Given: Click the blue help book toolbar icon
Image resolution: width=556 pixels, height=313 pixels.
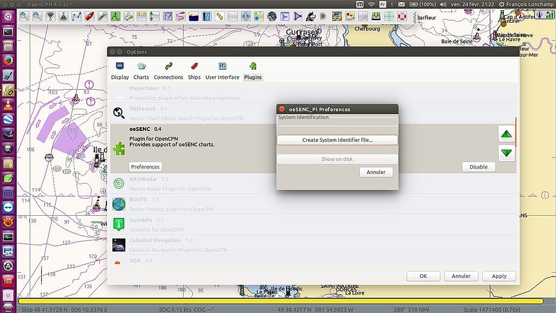Looking at the screenshot, I should click(x=207, y=16).
